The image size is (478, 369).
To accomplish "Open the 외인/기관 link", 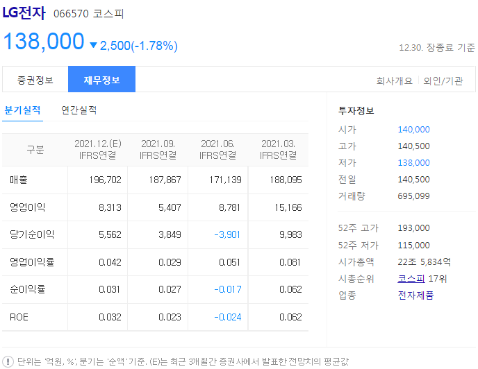I will (x=443, y=80).
